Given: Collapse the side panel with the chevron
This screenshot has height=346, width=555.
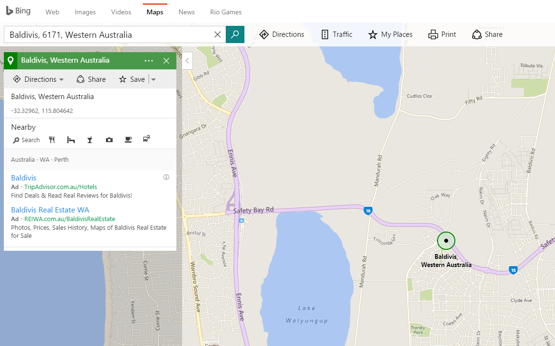Looking at the screenshot, I should tap(187, 61).
